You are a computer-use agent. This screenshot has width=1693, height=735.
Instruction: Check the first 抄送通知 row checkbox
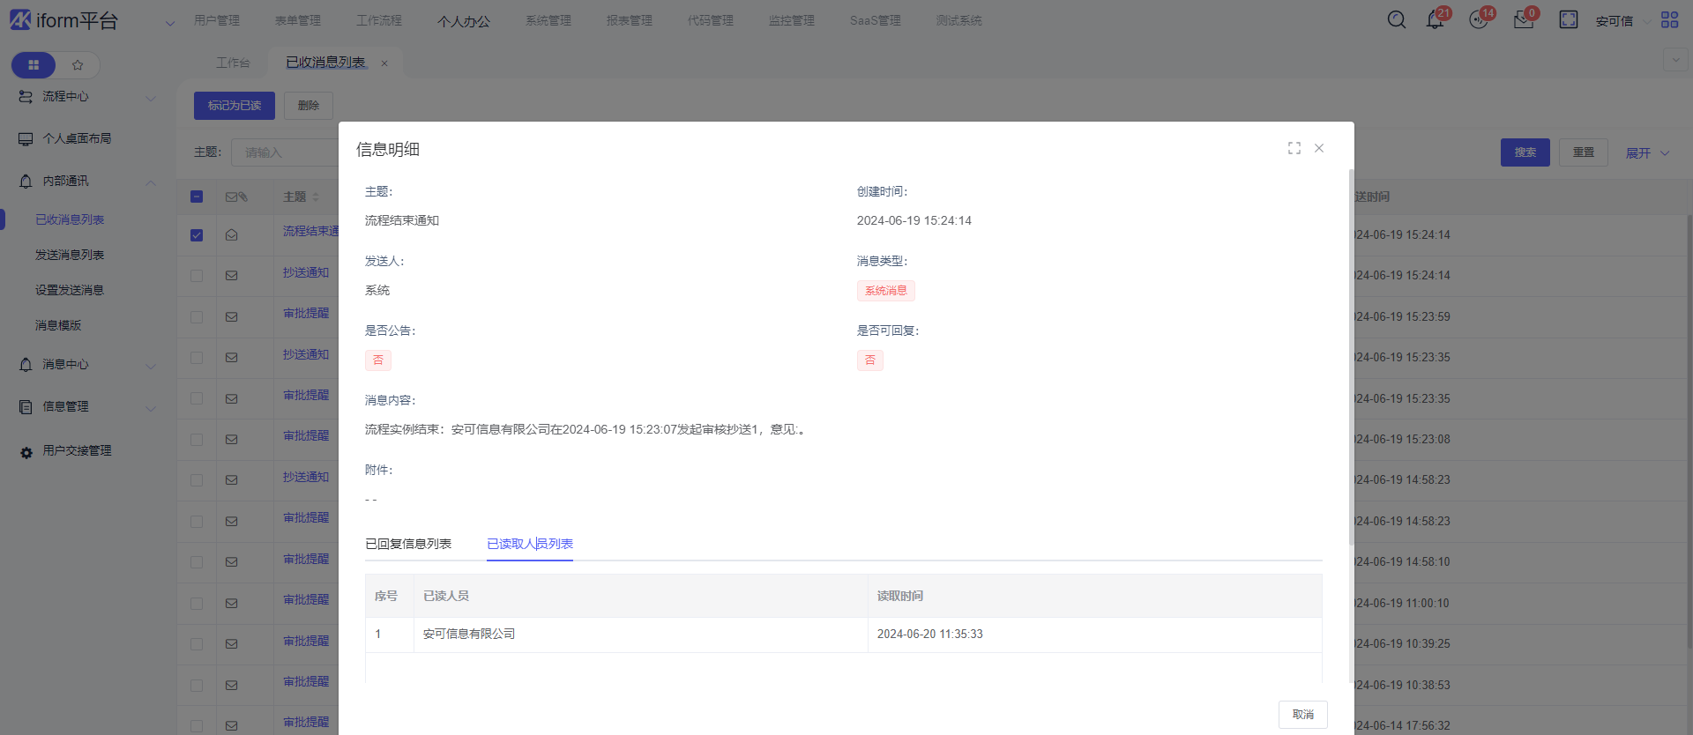click(x=197, y=276)
